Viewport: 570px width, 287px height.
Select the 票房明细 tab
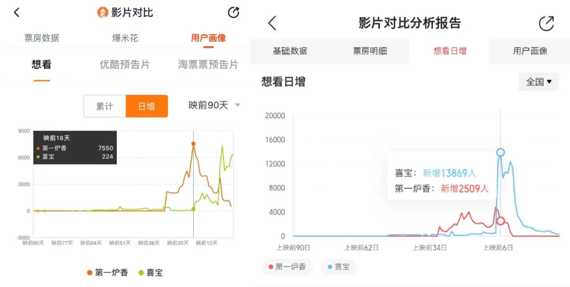point(369,51)
